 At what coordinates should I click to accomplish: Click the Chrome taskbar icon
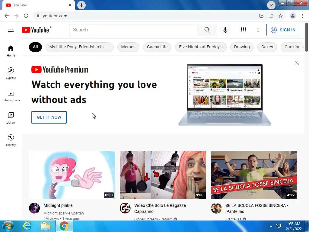(x=64, y=226)
